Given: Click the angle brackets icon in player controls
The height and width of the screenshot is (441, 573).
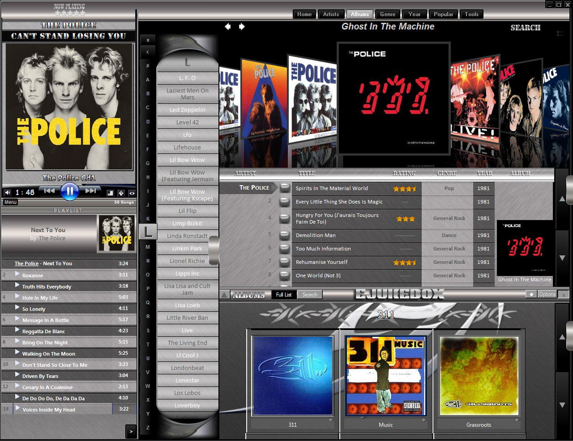Looking at the screenshot, I should click(132, 193).
